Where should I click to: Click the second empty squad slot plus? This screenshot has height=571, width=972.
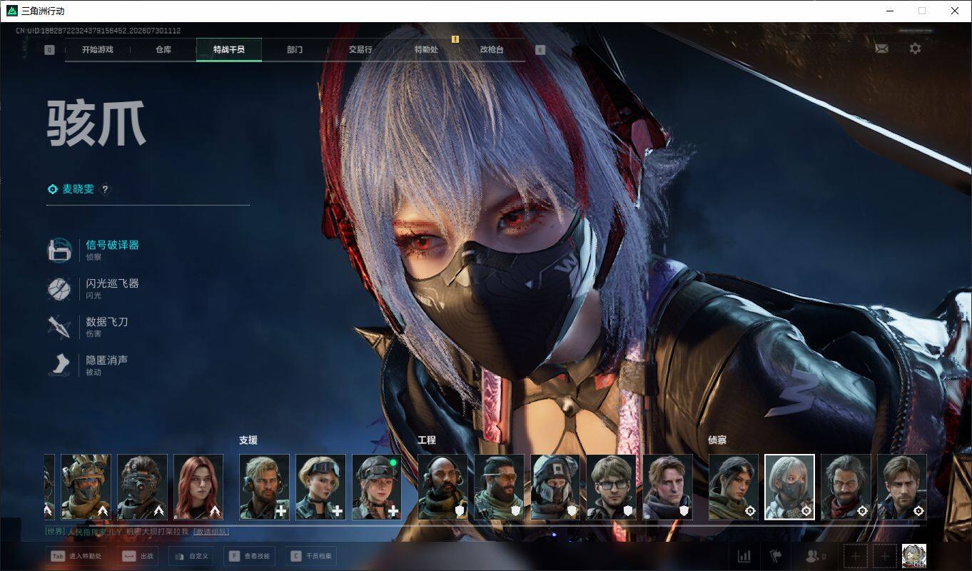coord(885,556)
